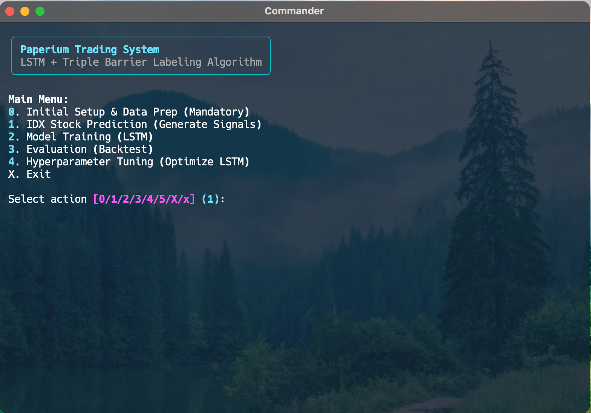Select menu line "4. Hyperparameter Tuning"
591x413 pixels.
pyautogui.click(x=129, y=162)
